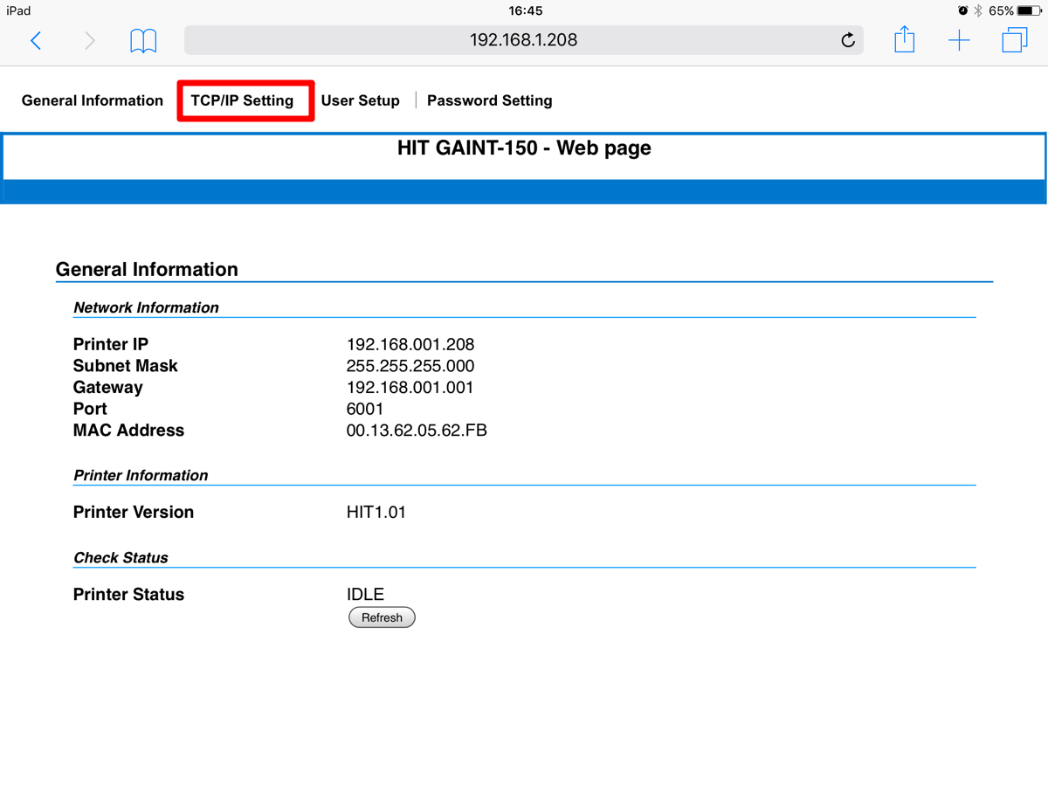Open the Password Setting tab

pyautogui.click(x=489, y=100)
